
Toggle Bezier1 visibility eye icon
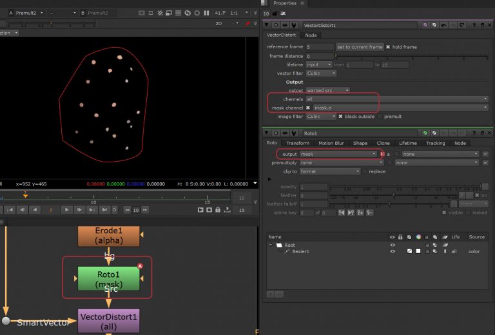393,251
